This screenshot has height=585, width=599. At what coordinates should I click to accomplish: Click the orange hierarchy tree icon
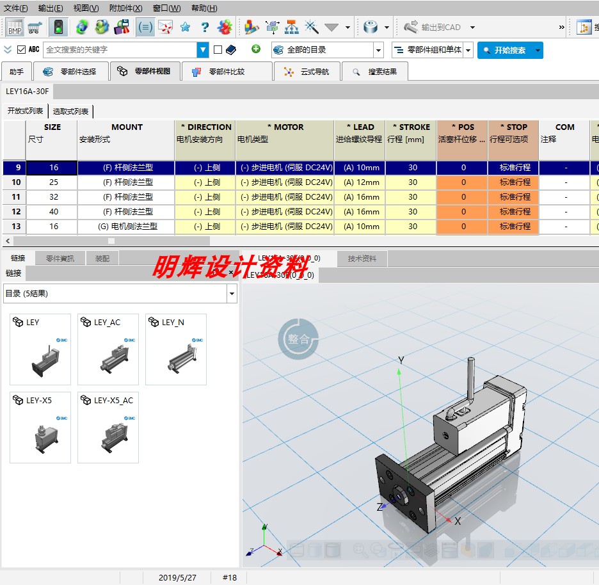[292, 27]
